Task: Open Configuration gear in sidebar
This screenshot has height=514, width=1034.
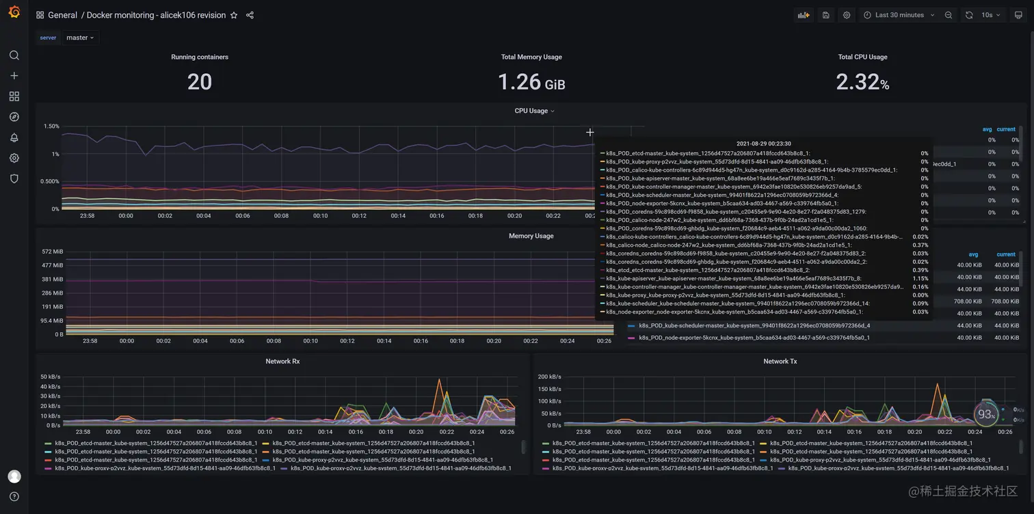Action: click(x=14, y=158)
